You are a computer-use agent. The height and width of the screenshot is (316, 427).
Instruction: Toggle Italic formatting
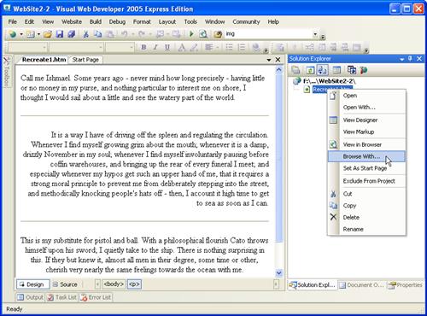(x=155, y=47)
